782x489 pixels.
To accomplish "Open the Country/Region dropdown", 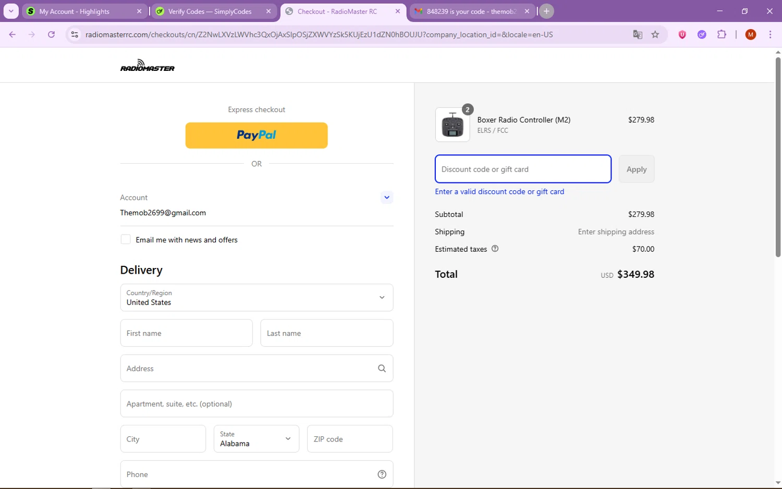I will [x=256, y=298].
